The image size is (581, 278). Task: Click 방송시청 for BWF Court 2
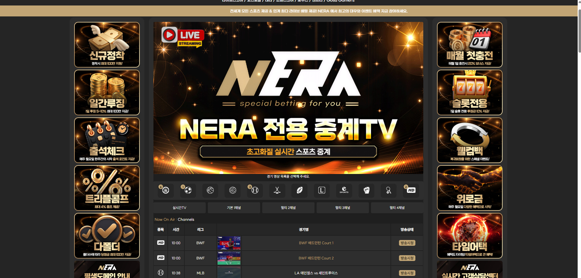pos(407,258)
